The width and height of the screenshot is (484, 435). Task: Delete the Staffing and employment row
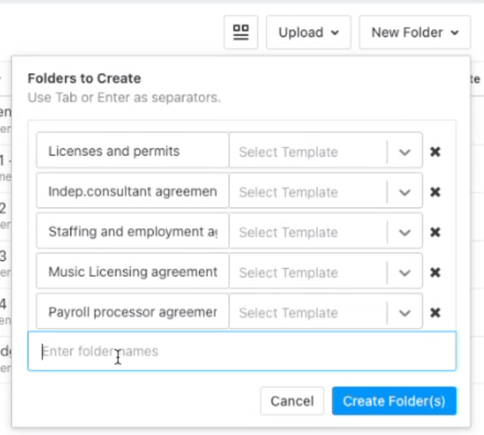[435, 232]
